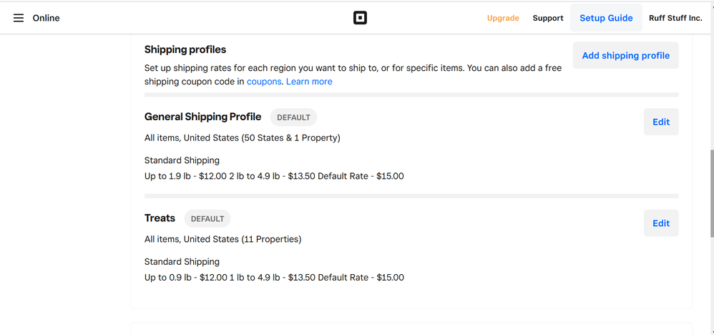Open the hamburger navigation menu

[19, 18]
